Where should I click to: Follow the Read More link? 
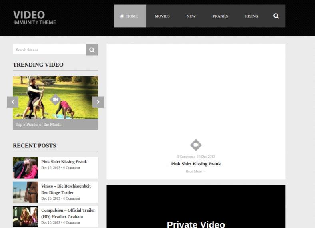click(196, 172)
